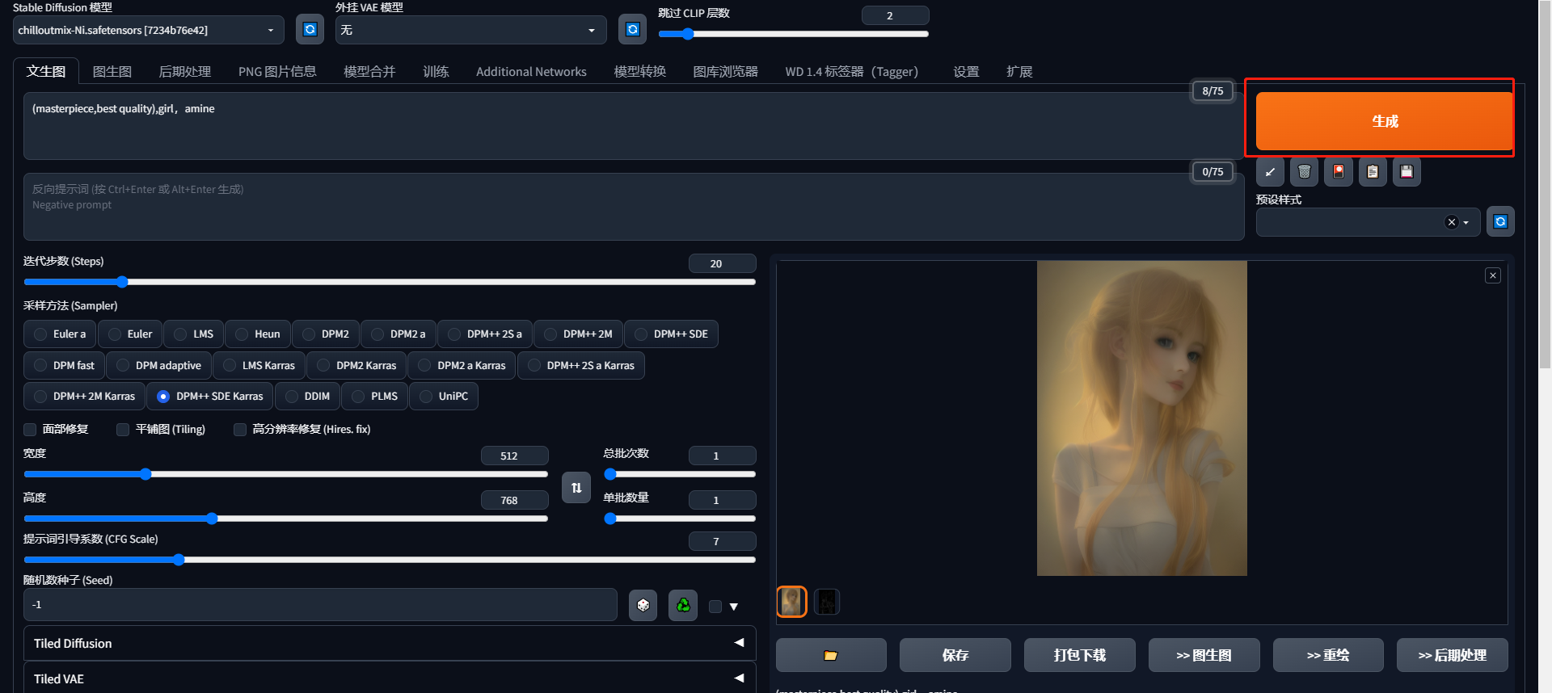Switch to the 模型转换 tab

point(640,71)
